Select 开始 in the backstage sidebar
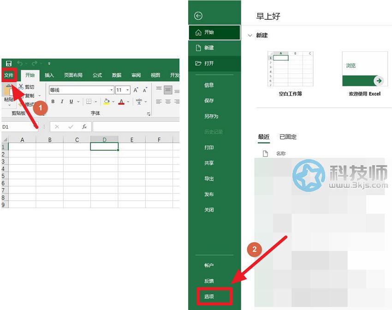Image resolution: width=392 pixels, height=310 pixels. [214, 32]
